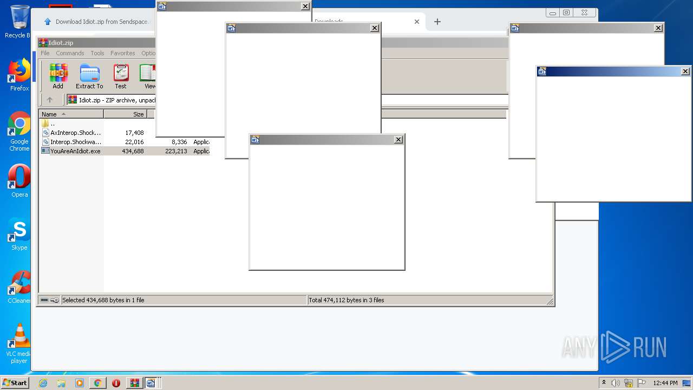The width and height of the screenshot is (693, 390).
Task: Open the Opera desktop shortcut
Action: [19, 181]
